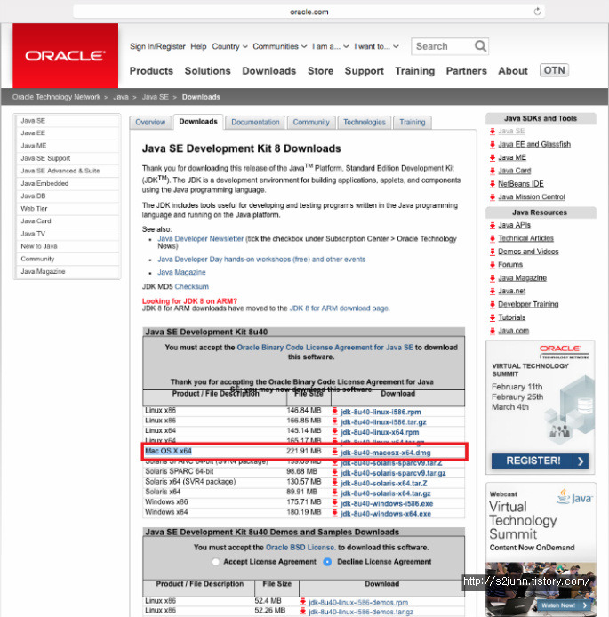609x617 pixels.
Task: Click in the Search input field
Action: pyautogui.click(x=443, y=46)
